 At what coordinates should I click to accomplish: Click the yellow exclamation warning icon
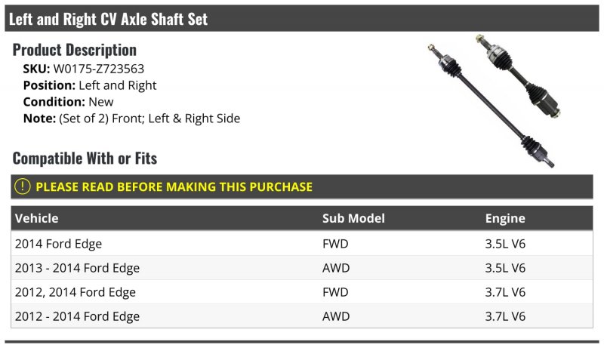(23, 186)
